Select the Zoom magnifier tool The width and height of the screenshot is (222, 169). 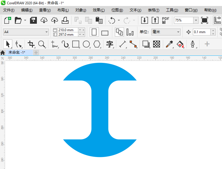[42, 44]
